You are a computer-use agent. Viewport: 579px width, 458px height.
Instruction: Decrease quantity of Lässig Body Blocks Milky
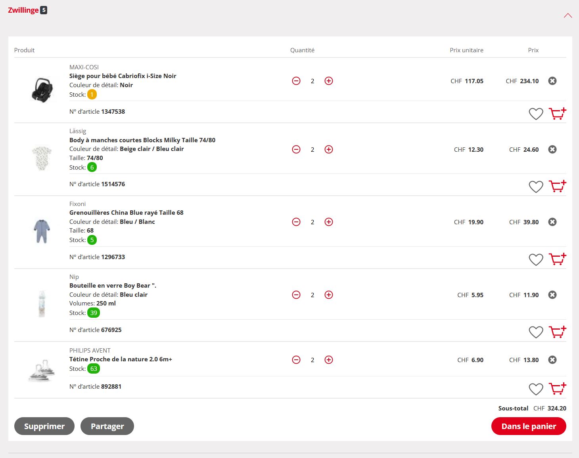[x=296, y=149]
